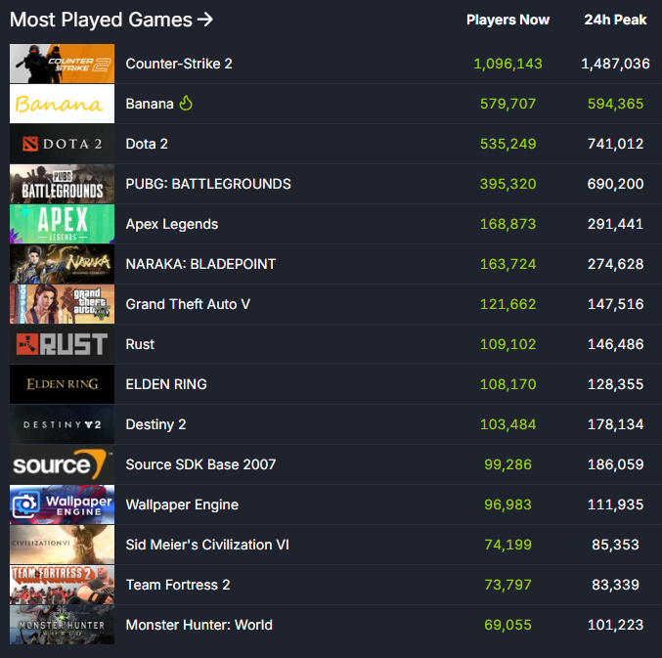Select the 103,484 players value
The image size is (662, 658).
click(508, 424)
